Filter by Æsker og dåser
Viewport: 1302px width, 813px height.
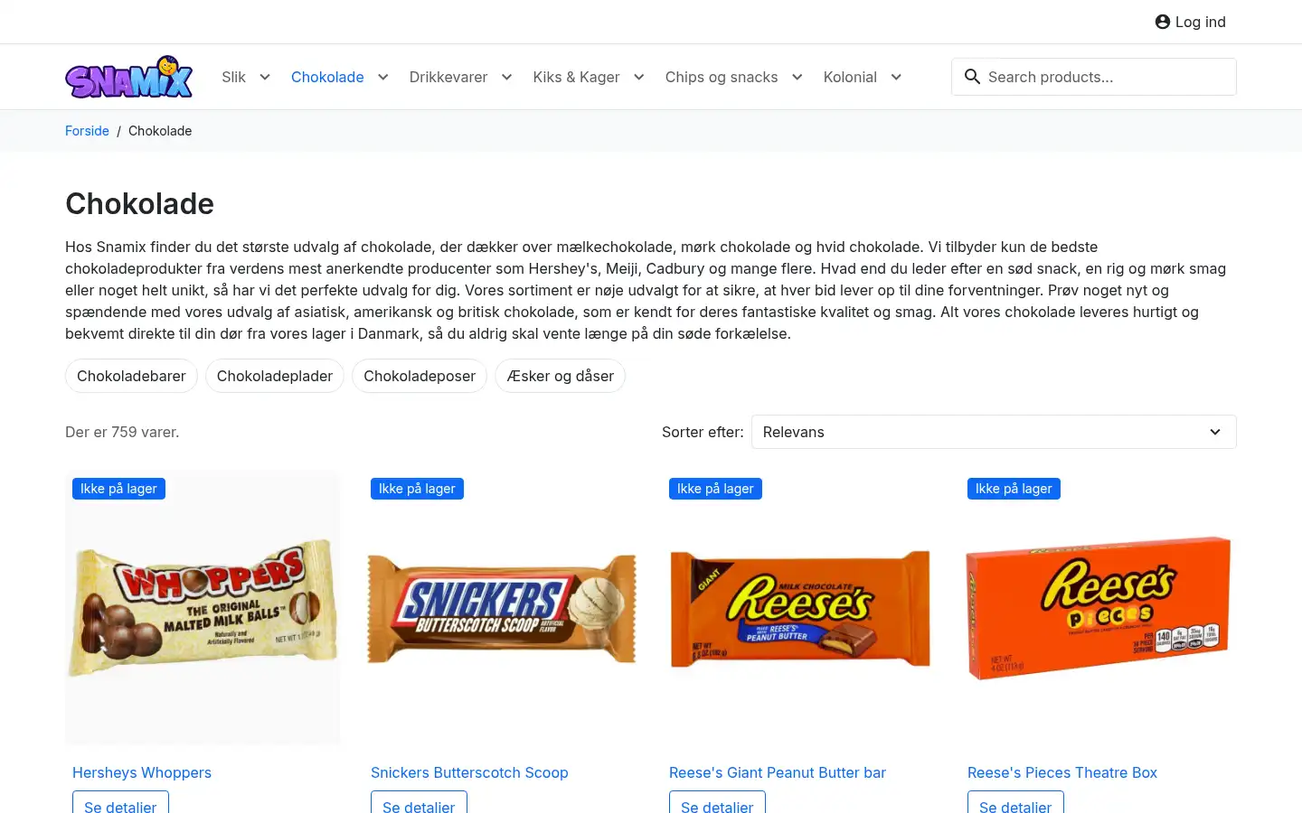(x=561, y=376)
